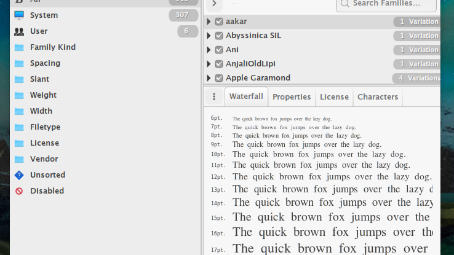454x255 pixels.
Task: Select the Disabled prohibition icon
Action: coord(19,191)
